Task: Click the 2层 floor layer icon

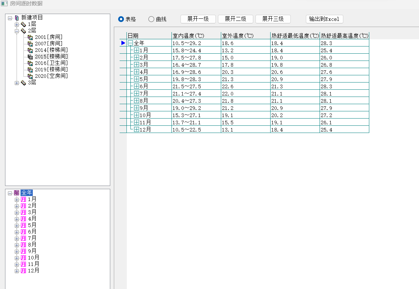Action: [23, 31]
